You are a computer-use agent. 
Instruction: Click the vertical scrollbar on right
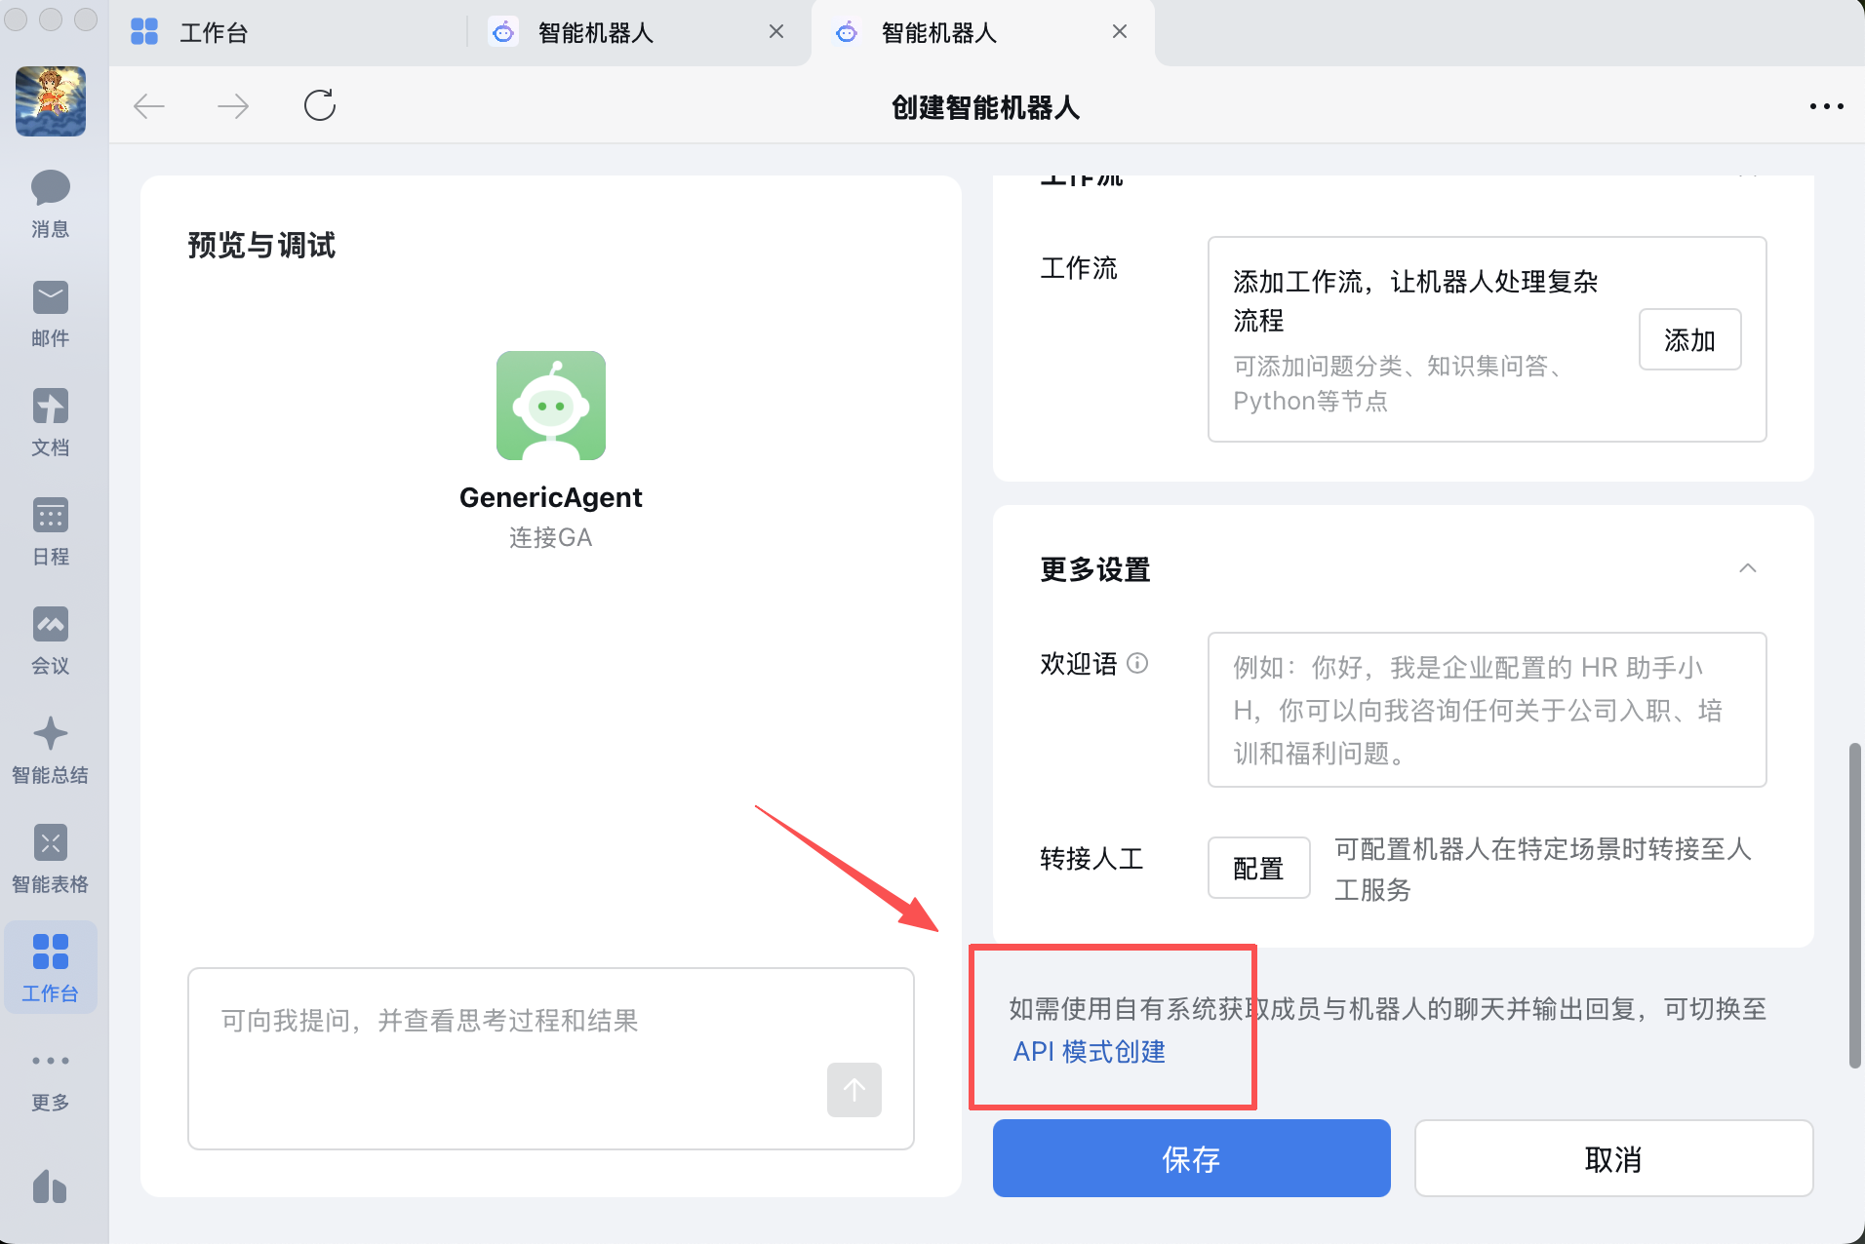[x=1854, y=905]
